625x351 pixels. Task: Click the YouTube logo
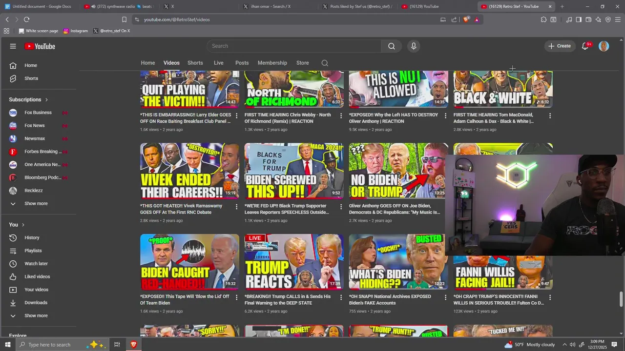pos(40,46)
